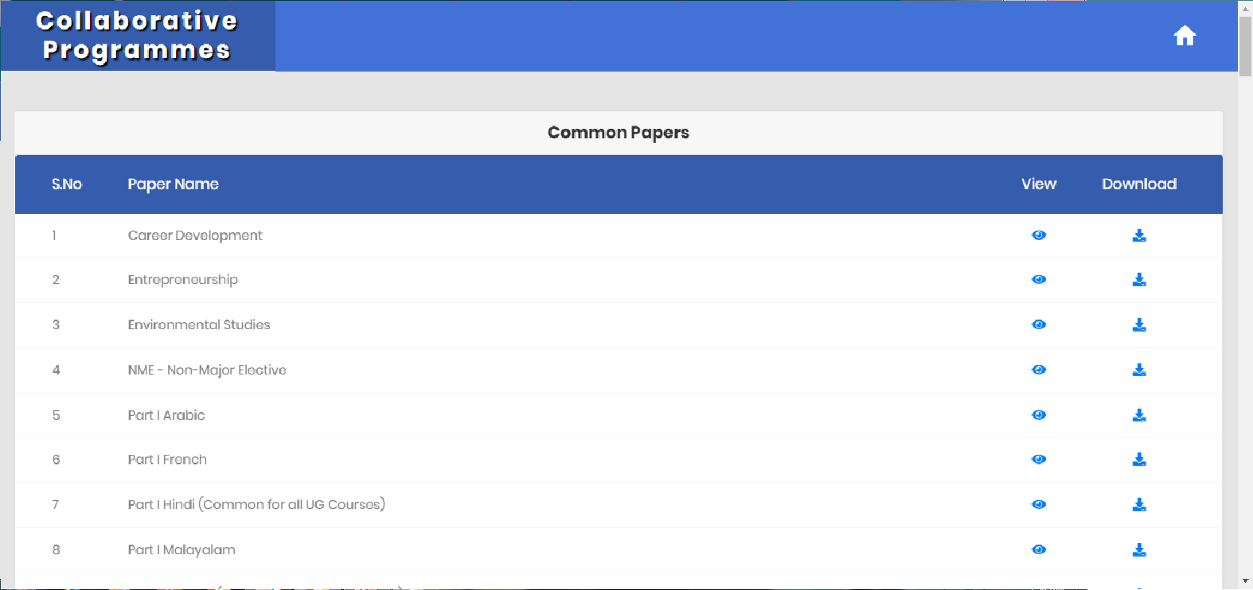This screenshot has width=1253, height=590.
Task: Download the Environmental Studies paper
Action: click(1139, 324)
